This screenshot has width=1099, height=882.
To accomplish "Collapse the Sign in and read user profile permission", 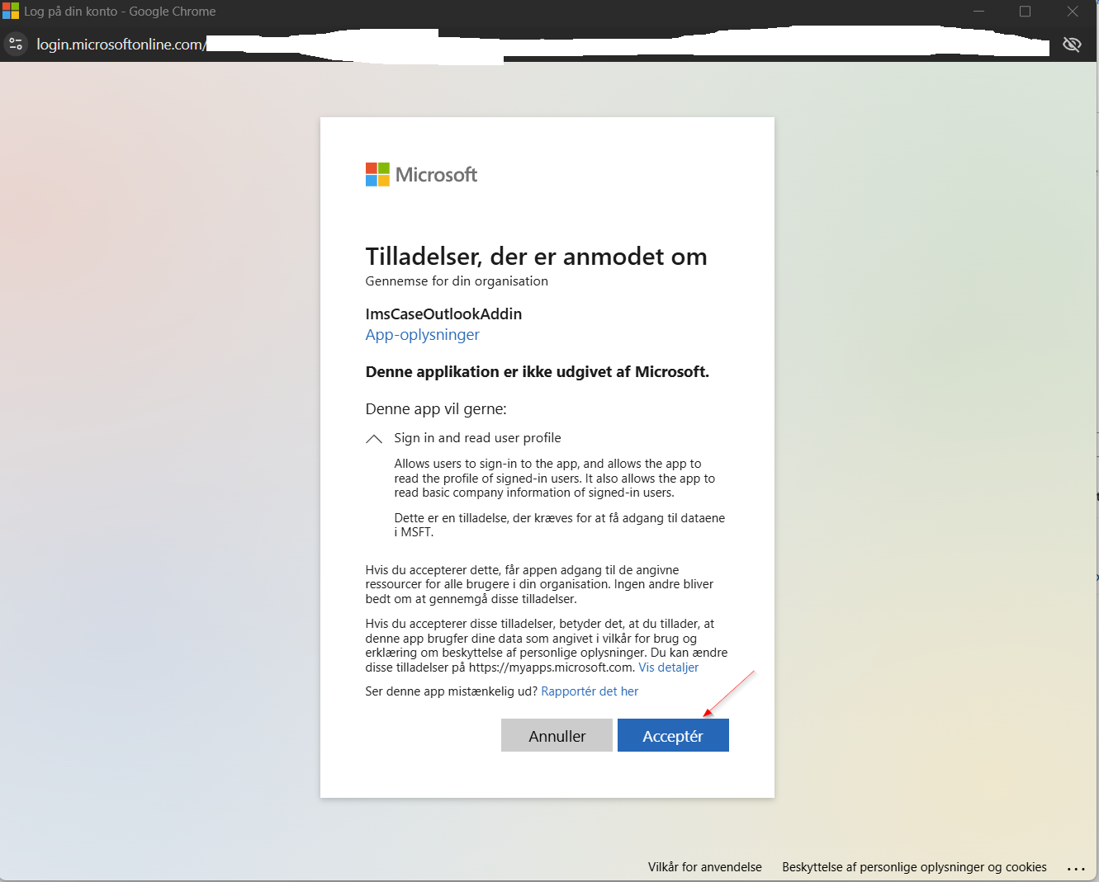I will 374,439.
